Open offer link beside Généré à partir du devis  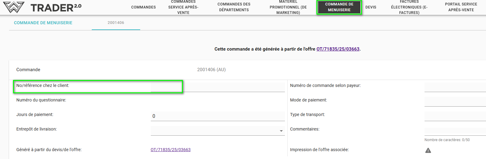[x=170, y=150]
